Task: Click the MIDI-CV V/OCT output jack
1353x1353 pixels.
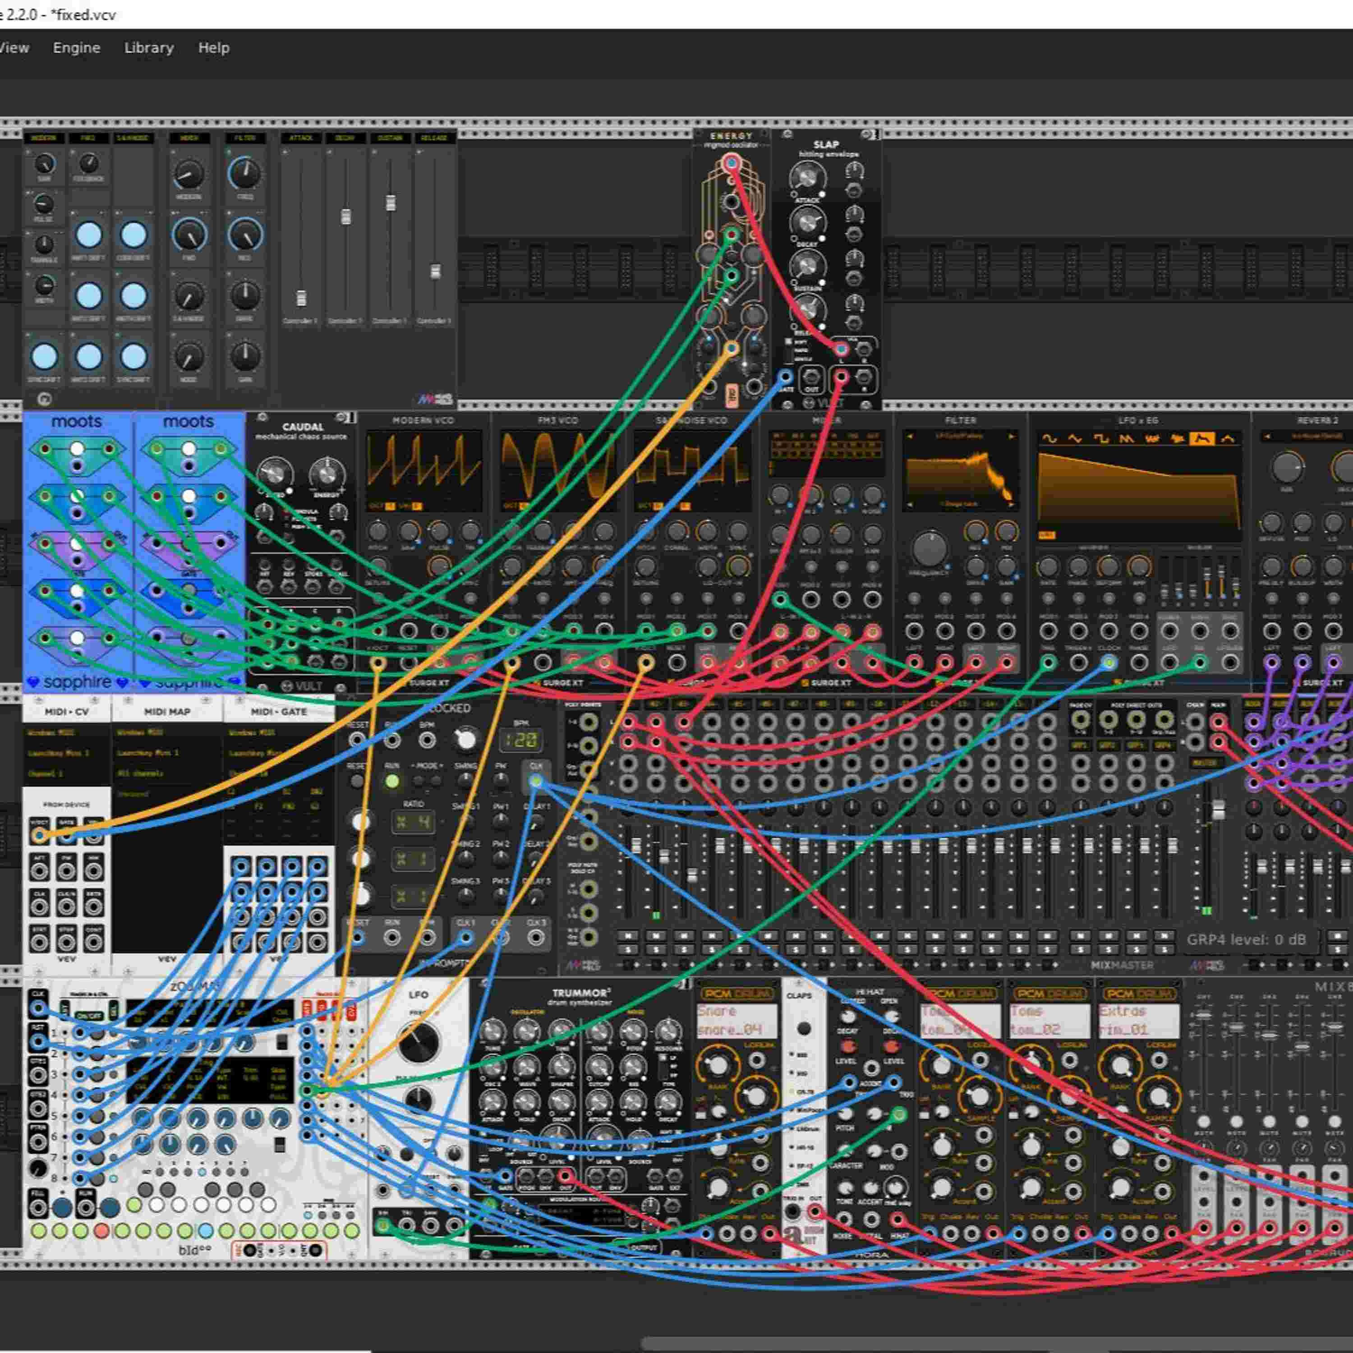Action: click(x=39, y=834)
